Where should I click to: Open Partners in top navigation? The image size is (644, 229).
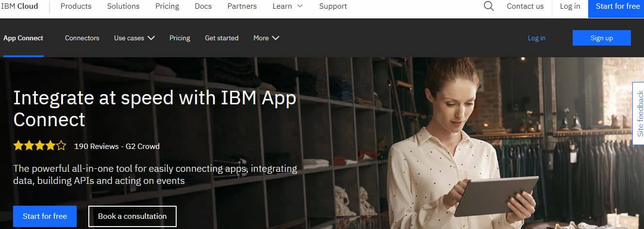point(242,6)
